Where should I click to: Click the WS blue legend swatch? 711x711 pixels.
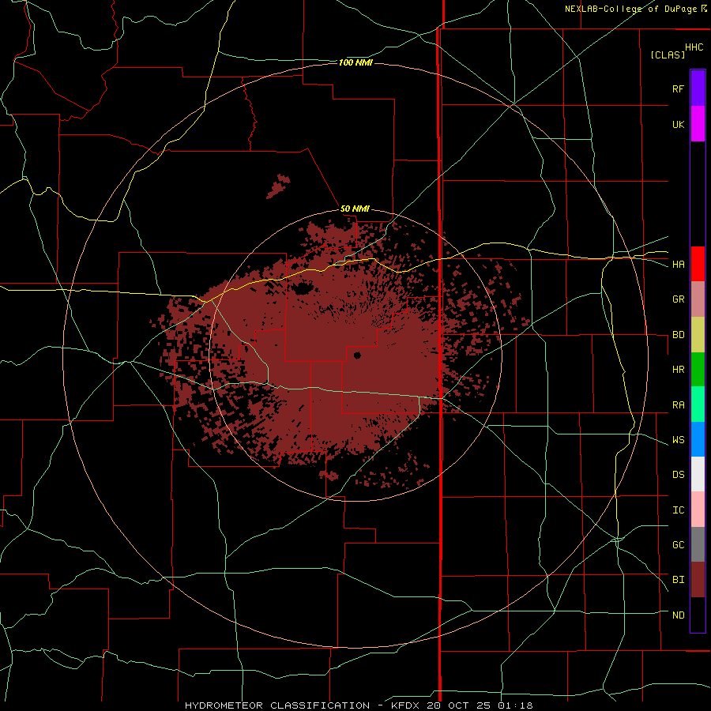coord(698,439)
